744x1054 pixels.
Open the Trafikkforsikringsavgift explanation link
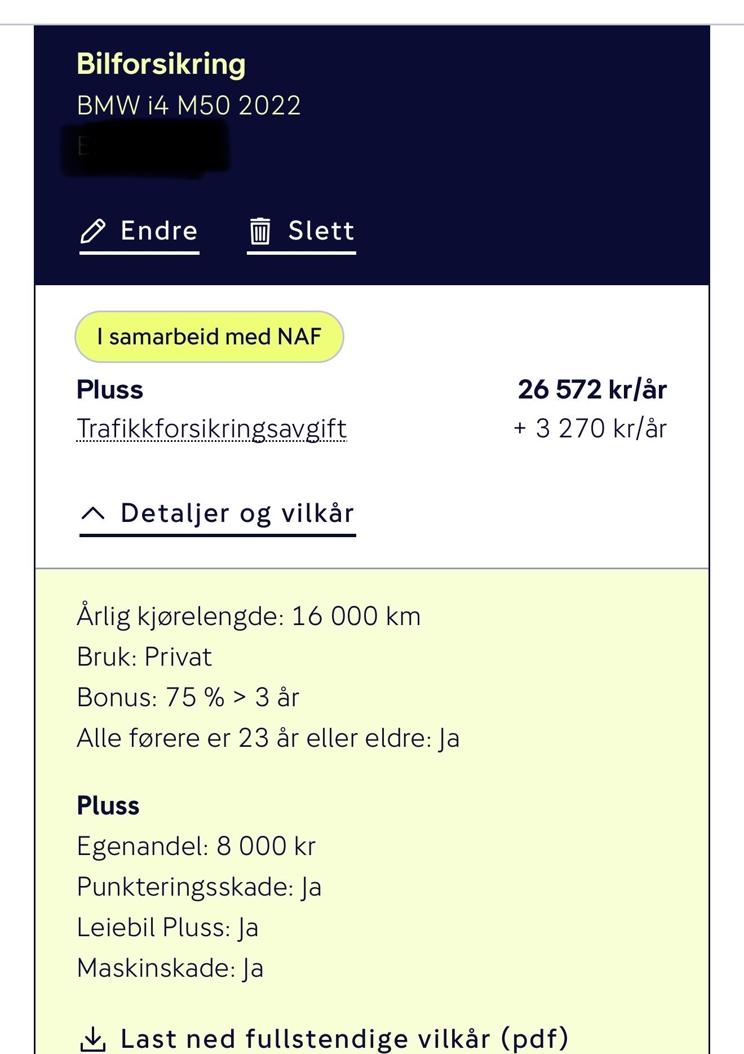[x=211, y=428]
